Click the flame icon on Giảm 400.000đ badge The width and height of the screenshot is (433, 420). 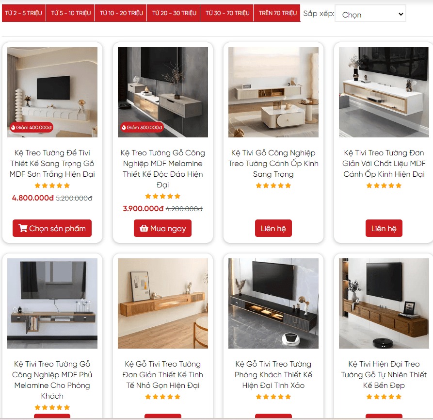[x=13, y=128]
